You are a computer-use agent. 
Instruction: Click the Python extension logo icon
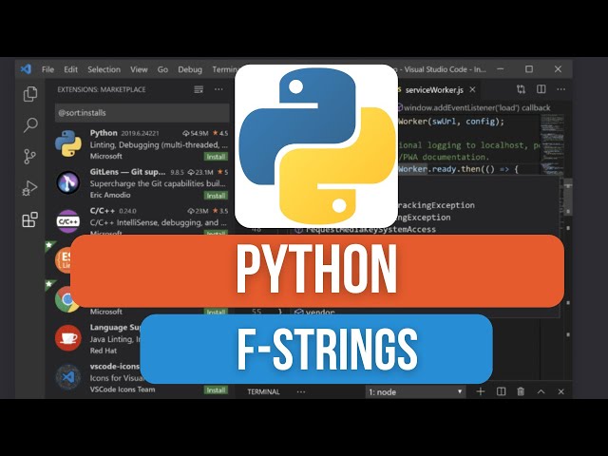pyautogui.click(x=68, y=143)
